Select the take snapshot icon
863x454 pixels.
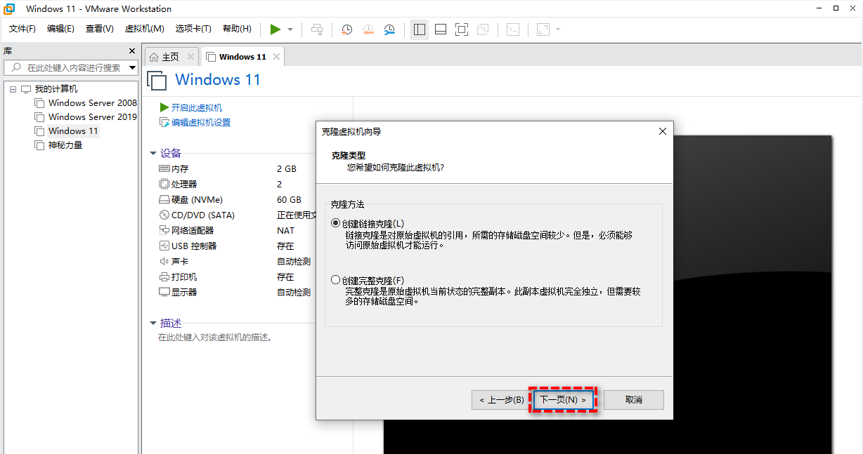click(346, 29)
